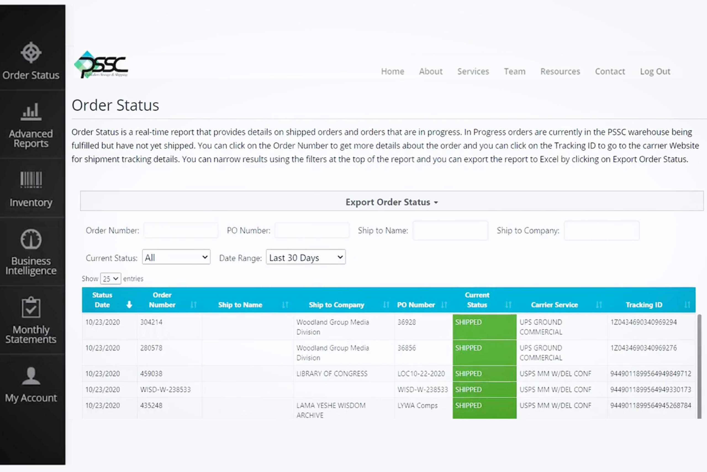The image size is (707, 472).
Task: Change the Show entries count dropdown
Action: 111,279
